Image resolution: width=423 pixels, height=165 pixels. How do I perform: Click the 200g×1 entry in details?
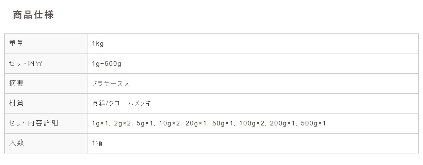coord(282,123)
